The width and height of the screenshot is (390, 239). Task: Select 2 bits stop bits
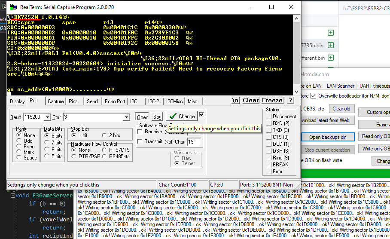104,135
